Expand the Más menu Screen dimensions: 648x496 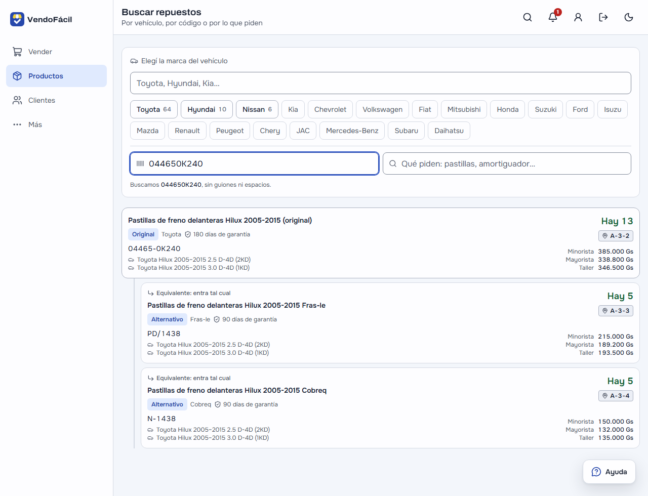tap(56, 125)
